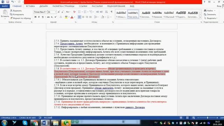Screen dimensions: 224x126
Task: Undo the last action
Action: [x=13, y=2]
